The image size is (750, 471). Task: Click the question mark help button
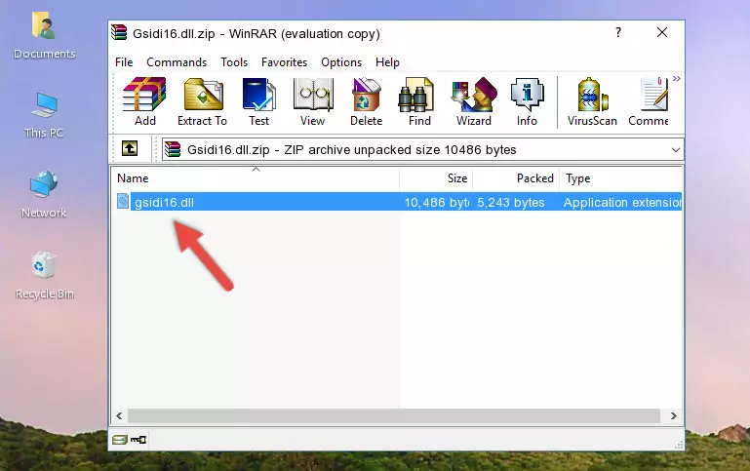618,32
